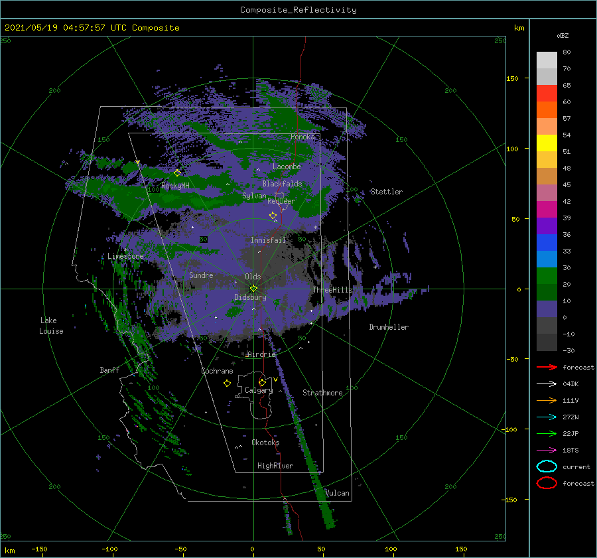Click the Sundre label on map
This screenshot has height=558, width=597.
tap(201, 275)
